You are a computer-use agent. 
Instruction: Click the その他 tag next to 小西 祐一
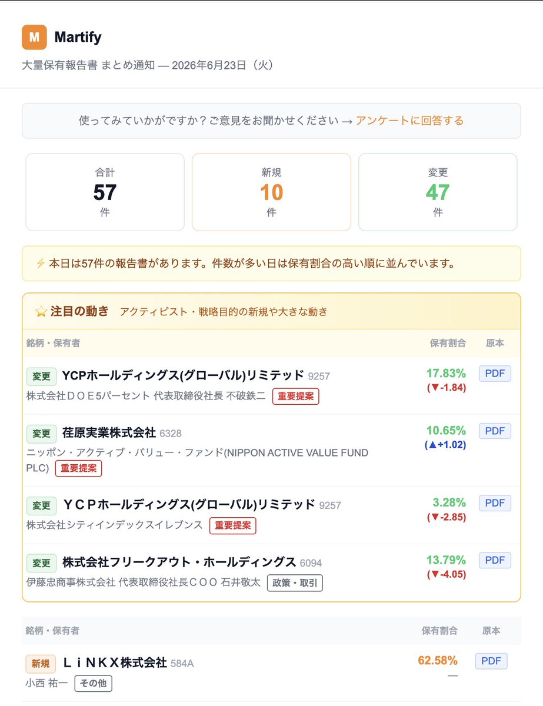(x=93, y=684)
